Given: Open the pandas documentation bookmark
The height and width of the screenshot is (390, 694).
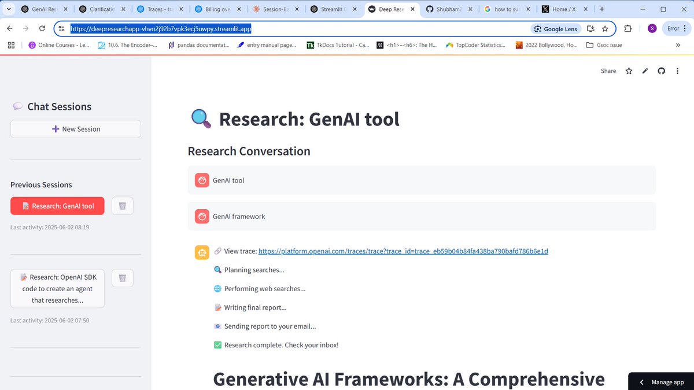Looking at the screenshot, I should (x=199, y=44).
